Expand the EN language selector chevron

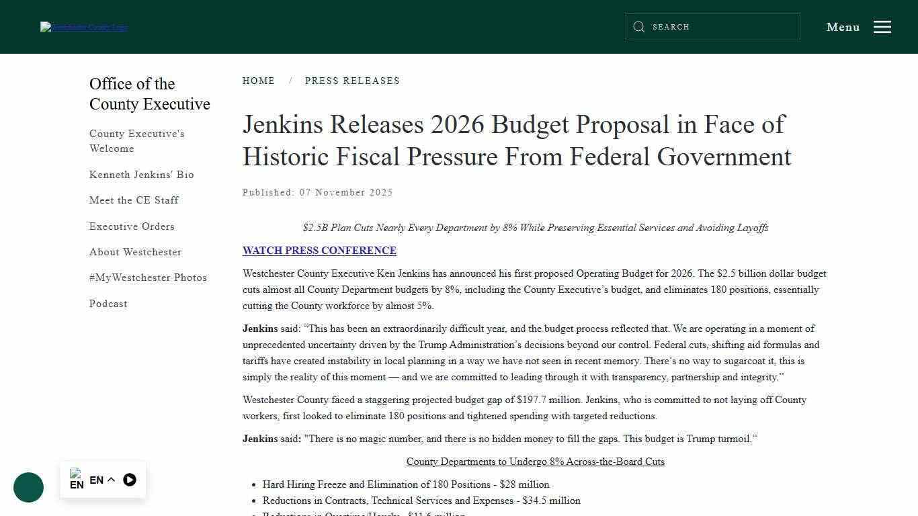point(112,480)
